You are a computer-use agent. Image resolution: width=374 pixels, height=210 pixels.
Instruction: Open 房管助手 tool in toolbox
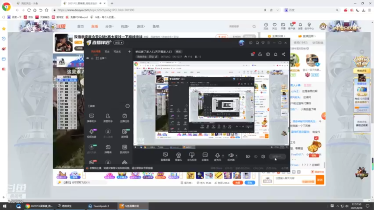(x=108, y=118)
